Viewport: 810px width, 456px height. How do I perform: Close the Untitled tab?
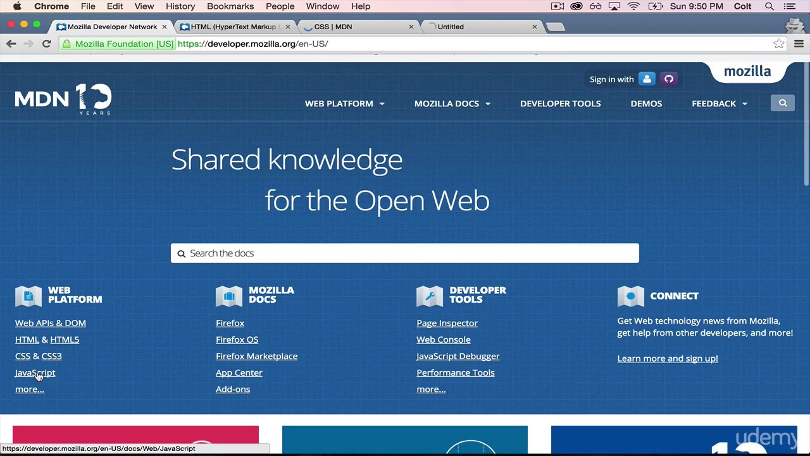tap(534, 27)
